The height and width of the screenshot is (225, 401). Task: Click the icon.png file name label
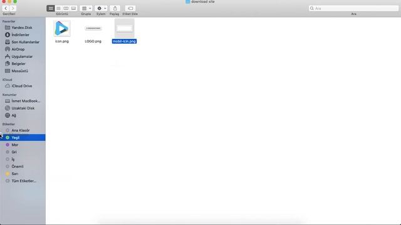[62, 41]
